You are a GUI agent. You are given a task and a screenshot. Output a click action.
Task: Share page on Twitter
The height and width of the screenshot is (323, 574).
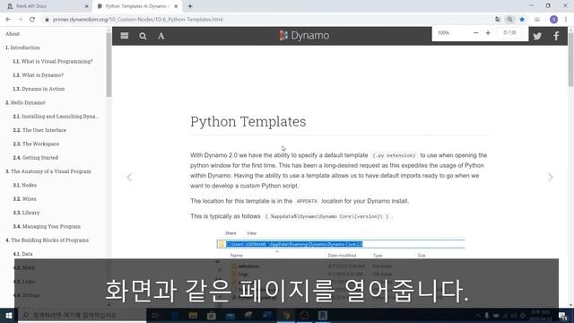(x=537, y=36)
